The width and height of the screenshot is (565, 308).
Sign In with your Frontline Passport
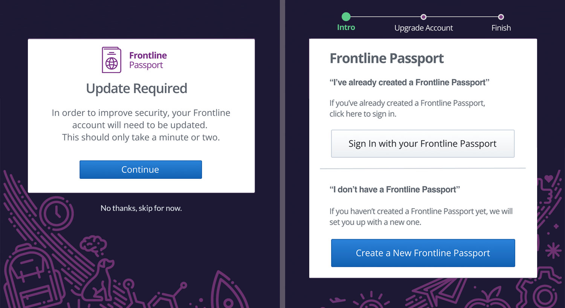[x=423, y=143]
